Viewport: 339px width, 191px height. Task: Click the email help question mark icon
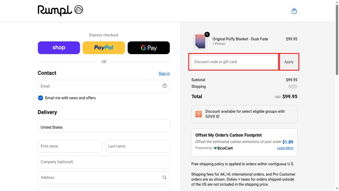[x=165, y=86]
